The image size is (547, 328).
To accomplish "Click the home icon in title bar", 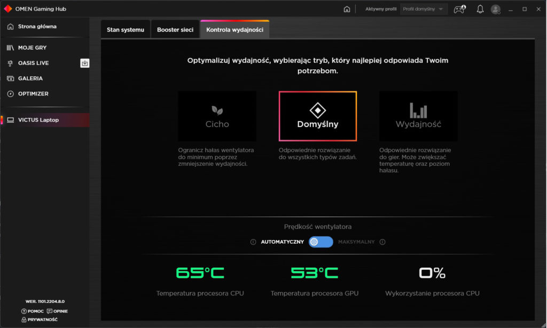I will (x=347, y=9).
